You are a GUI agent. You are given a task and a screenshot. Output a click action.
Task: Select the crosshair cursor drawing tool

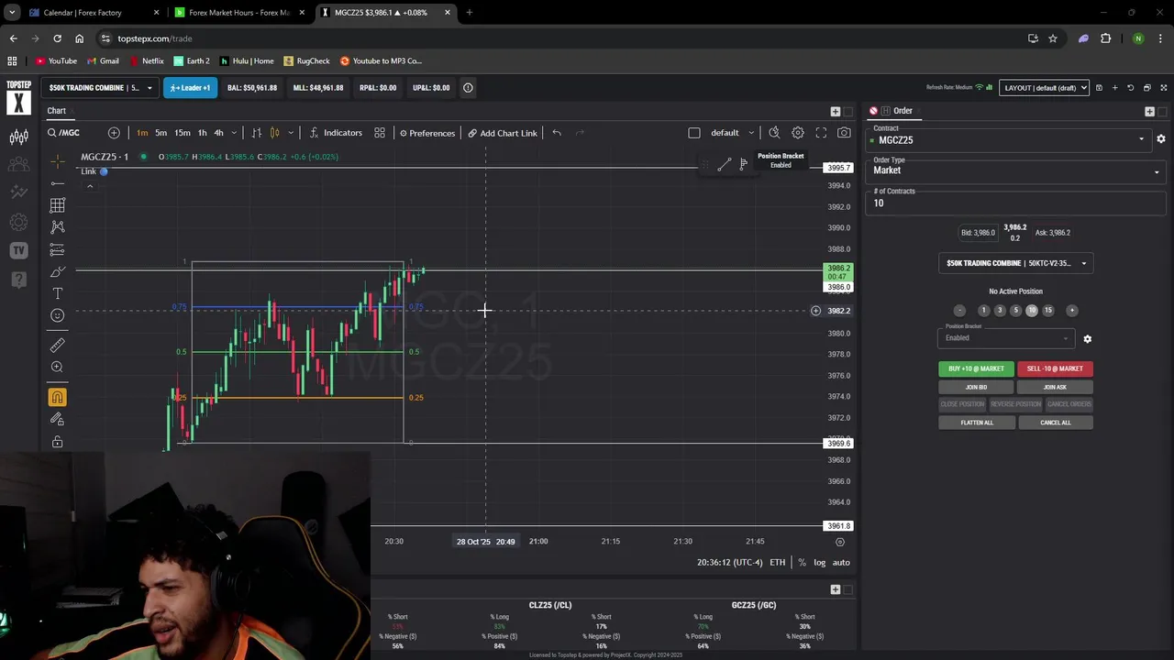[x=57, y=161]
